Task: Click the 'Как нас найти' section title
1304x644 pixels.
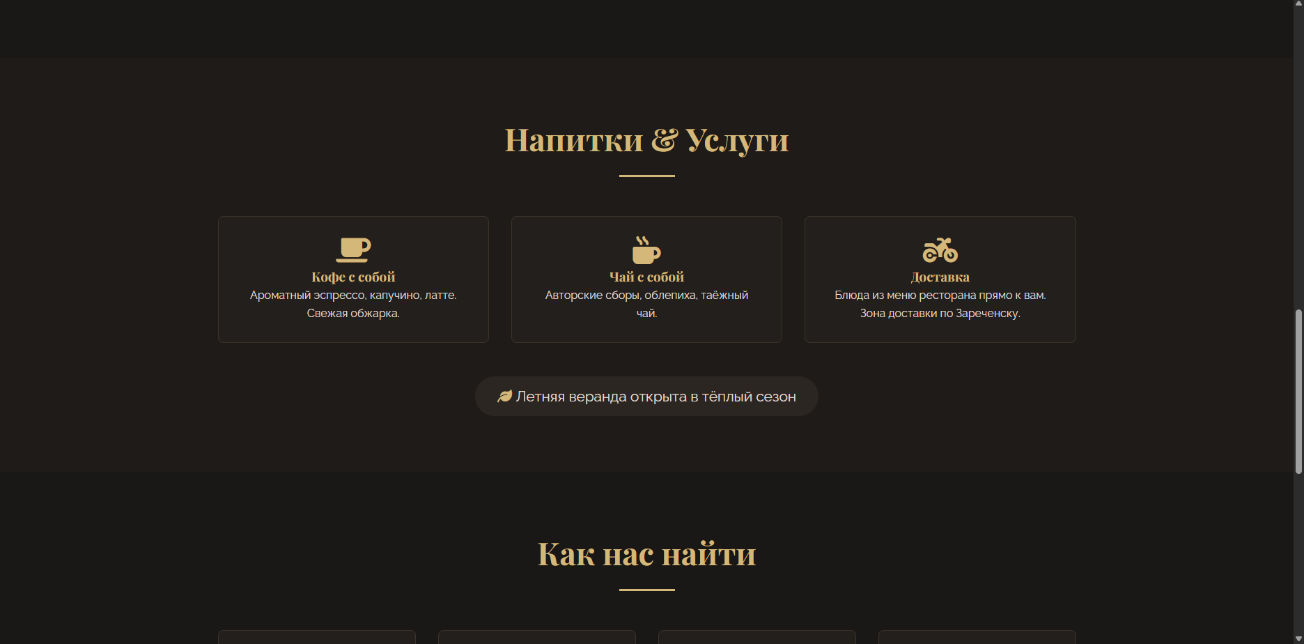Action: point(646,554)
